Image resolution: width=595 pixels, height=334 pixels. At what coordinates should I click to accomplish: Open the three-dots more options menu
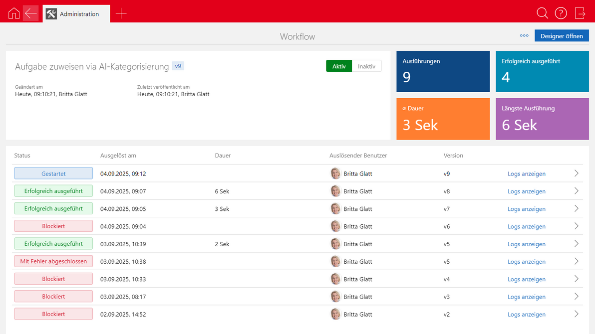click(x=524, y=36)
